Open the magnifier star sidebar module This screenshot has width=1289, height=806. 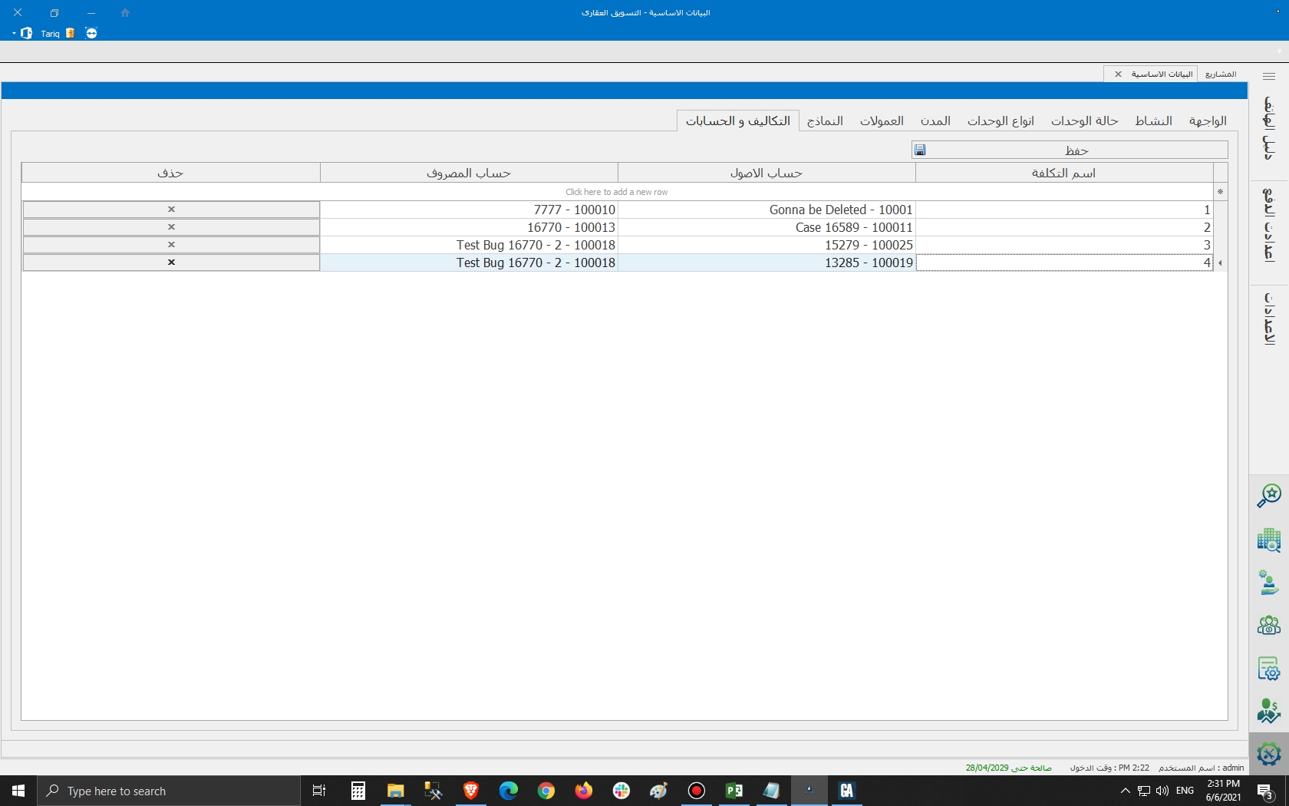pyautogui.click(x=1268, y=496)
